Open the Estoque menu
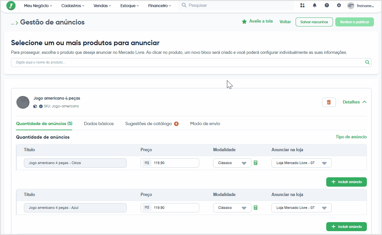This screenshot has height=235, width=382. [130, 5]
